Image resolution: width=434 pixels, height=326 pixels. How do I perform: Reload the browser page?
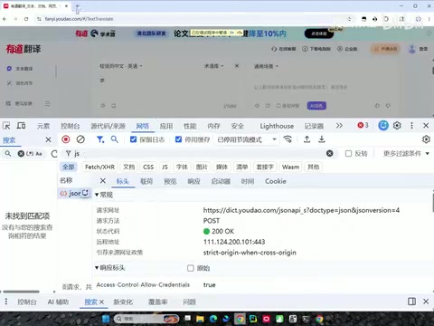26,19
